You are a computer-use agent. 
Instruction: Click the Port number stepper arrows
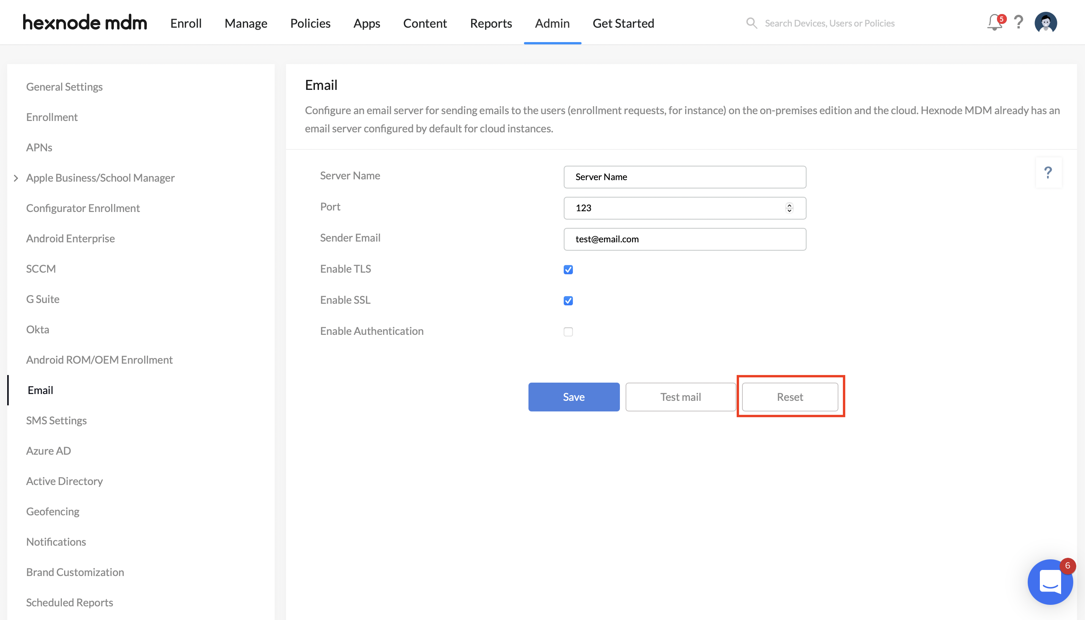tap(789, 208)
